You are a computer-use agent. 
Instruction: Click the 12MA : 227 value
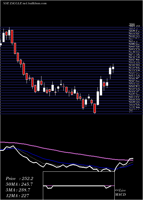[x=17, y=195]
